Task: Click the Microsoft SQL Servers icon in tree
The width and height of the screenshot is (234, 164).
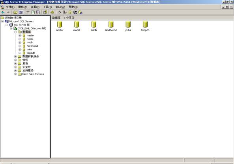Action: (x=7, y=21)
